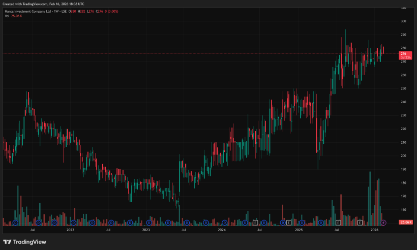The height and width of the screenshot is (250, 417).
Task: Click the 2025 time axis label
Action: pos(299,230)
